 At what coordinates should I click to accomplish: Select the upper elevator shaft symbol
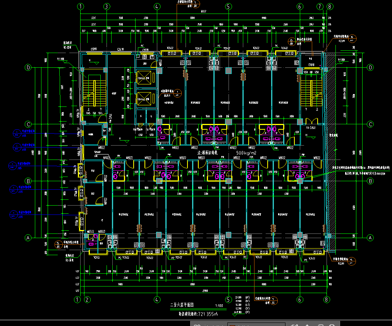(145, 78)
